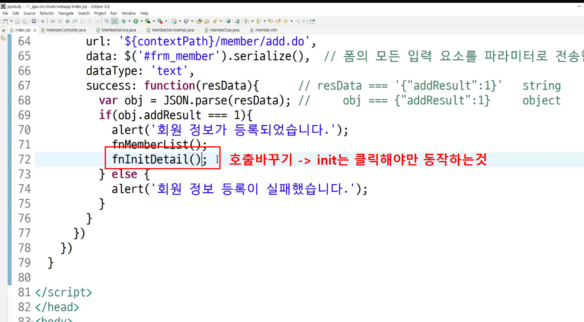Open the New wizard dropdown arrow
The image size is (584, 322).
(11, 21)
